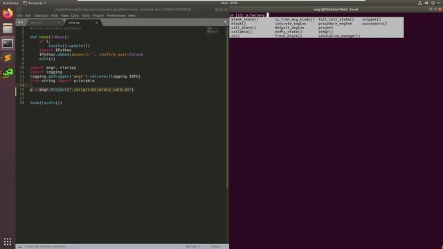Image resolution: width=443 pixels, height=249 pixels.
Task: Click the minimap in Sublime editor
Action: (213, 30)
